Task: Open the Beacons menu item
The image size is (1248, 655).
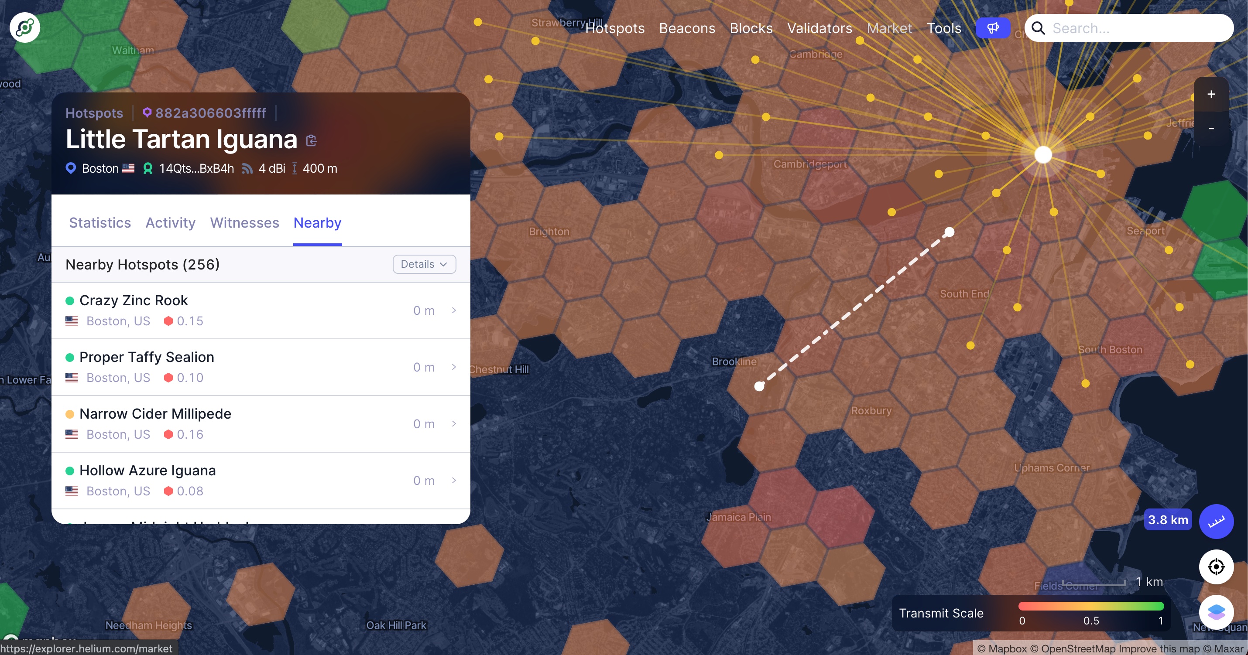Action: (687, 28)
